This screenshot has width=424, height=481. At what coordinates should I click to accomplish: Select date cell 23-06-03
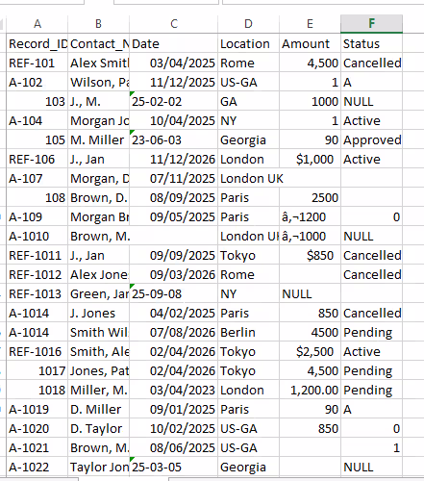[x=174, y=139]
